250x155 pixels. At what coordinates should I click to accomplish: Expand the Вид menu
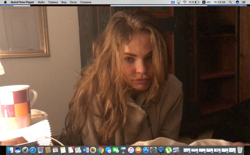point(64,2)
